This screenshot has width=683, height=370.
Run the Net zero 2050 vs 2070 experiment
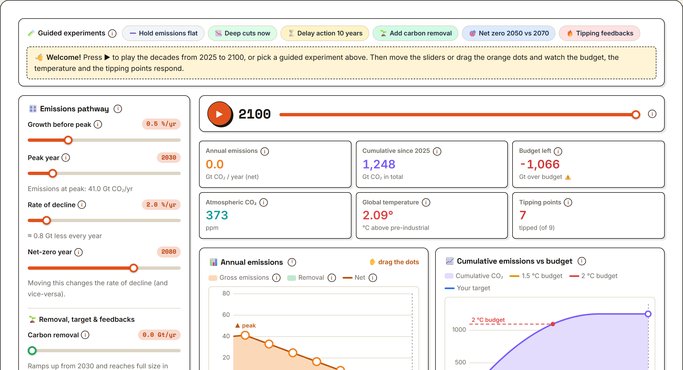tap(509, 33)
